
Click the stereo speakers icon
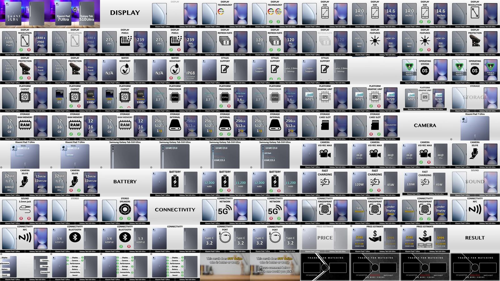tap(125, 210)
